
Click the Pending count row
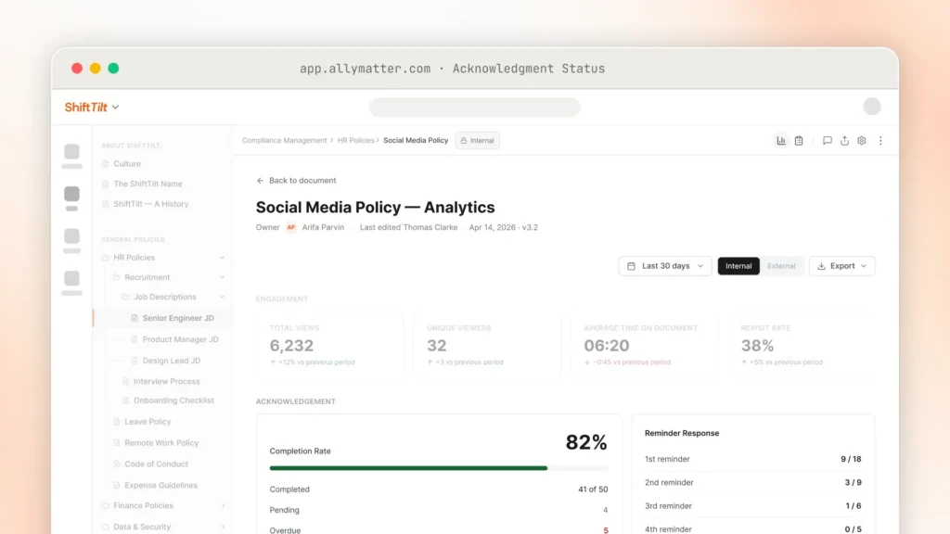(x=439, y=510)
